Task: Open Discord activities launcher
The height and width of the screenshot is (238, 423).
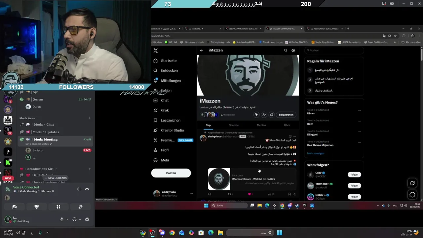Action: 58,207
